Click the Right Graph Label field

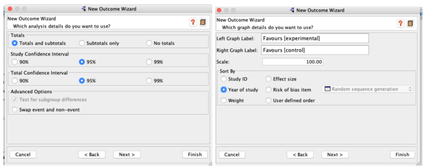pyautogui.click(x=315, y=50)
